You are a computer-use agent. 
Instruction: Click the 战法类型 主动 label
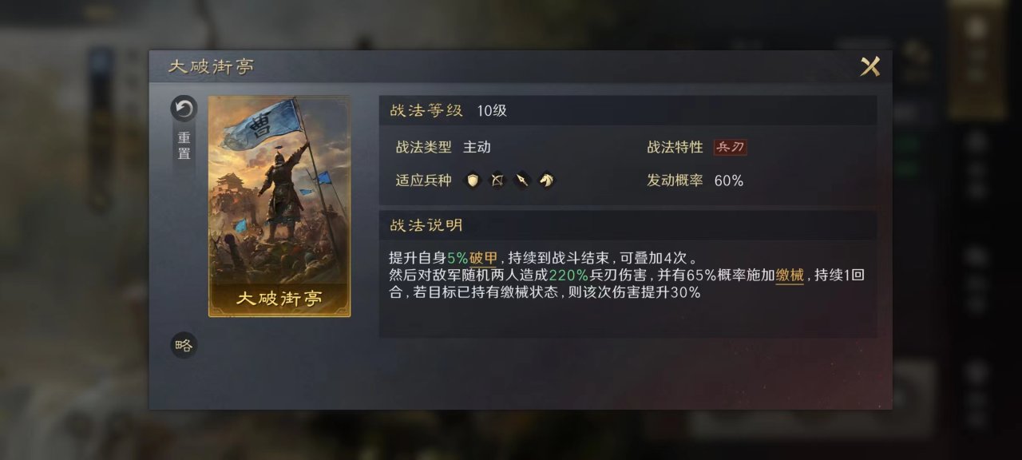443,148
